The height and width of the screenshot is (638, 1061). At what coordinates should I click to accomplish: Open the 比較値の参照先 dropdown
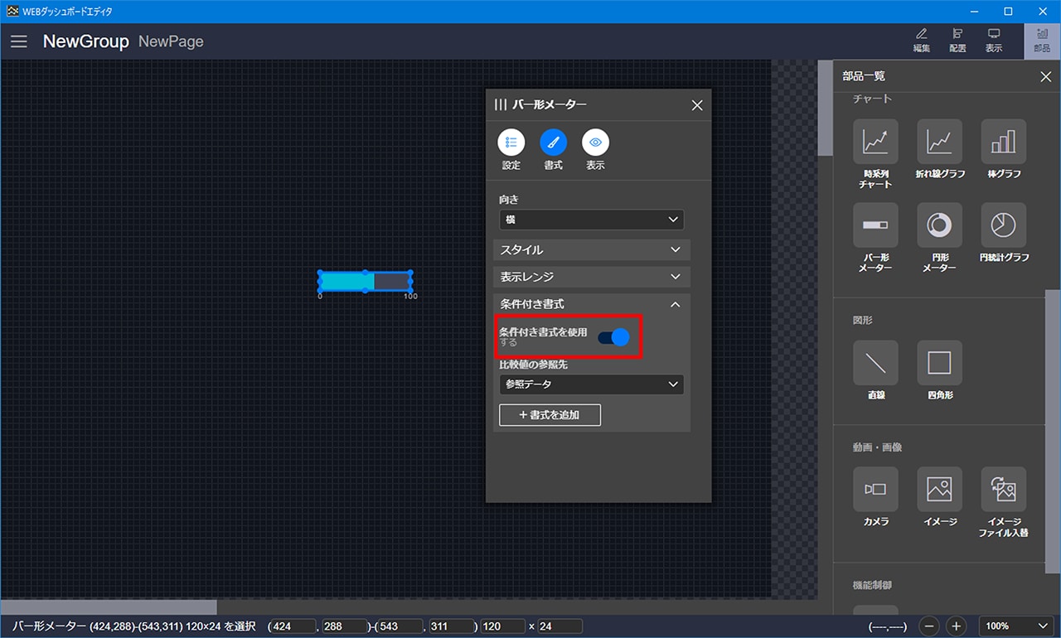point(591,384)
